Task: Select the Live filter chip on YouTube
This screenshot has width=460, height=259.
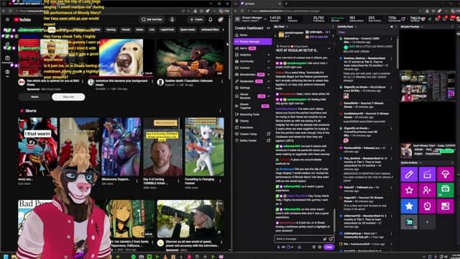Action: (152, 29)
